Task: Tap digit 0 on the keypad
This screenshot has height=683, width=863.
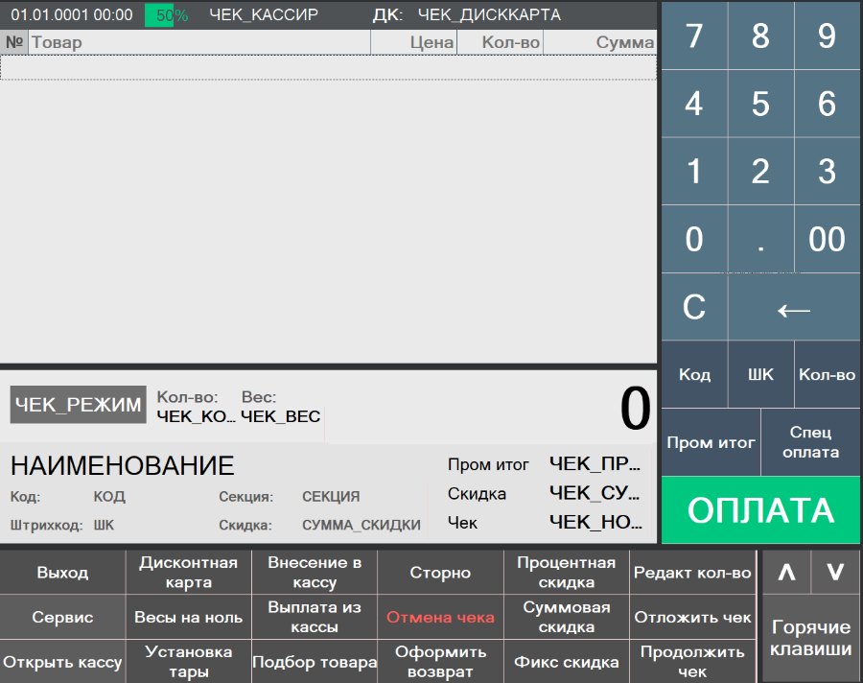Action: pos(694,239)
